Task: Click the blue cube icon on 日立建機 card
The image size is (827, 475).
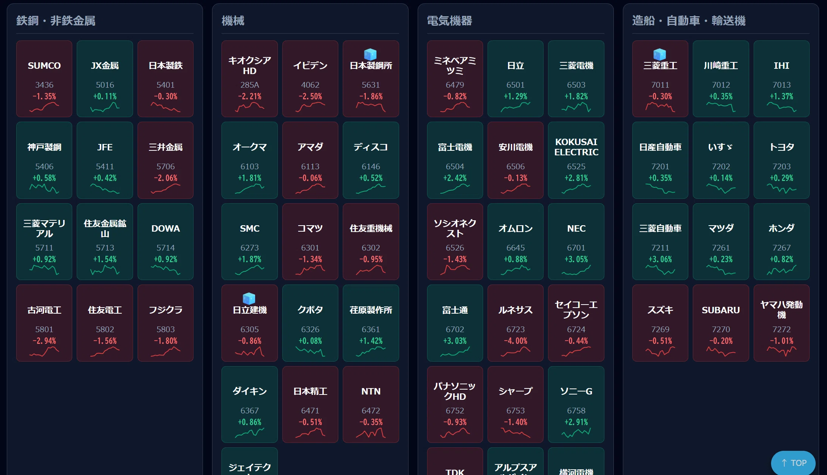Action: (249, 299)
